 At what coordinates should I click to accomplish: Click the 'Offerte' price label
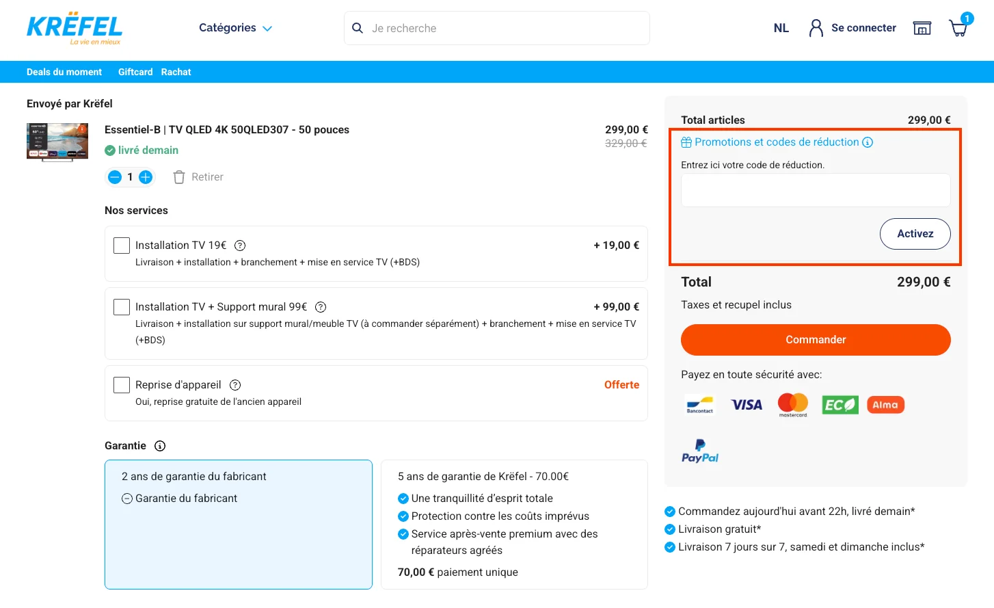click(x=622, y=385)
